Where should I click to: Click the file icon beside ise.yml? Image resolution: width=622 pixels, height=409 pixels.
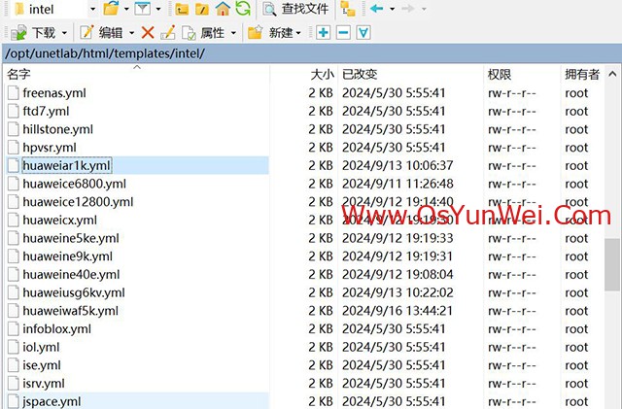coord(14,365)
